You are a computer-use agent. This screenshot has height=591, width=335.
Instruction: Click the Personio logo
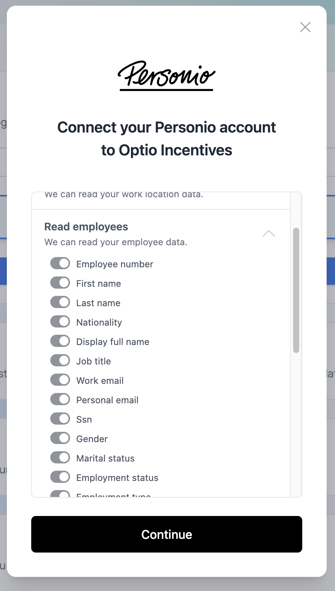[166, 75]
